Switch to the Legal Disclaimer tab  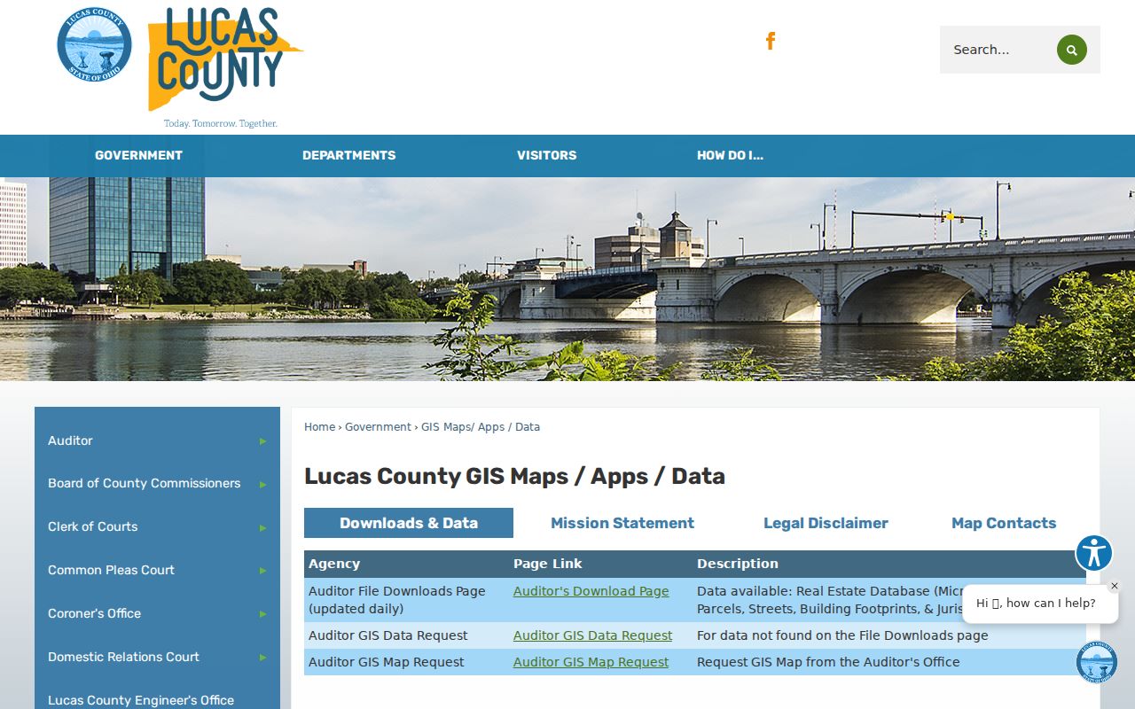826,523
